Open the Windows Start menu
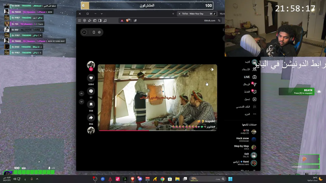Screen dimensions: 326x183 (x=230, y=179)
